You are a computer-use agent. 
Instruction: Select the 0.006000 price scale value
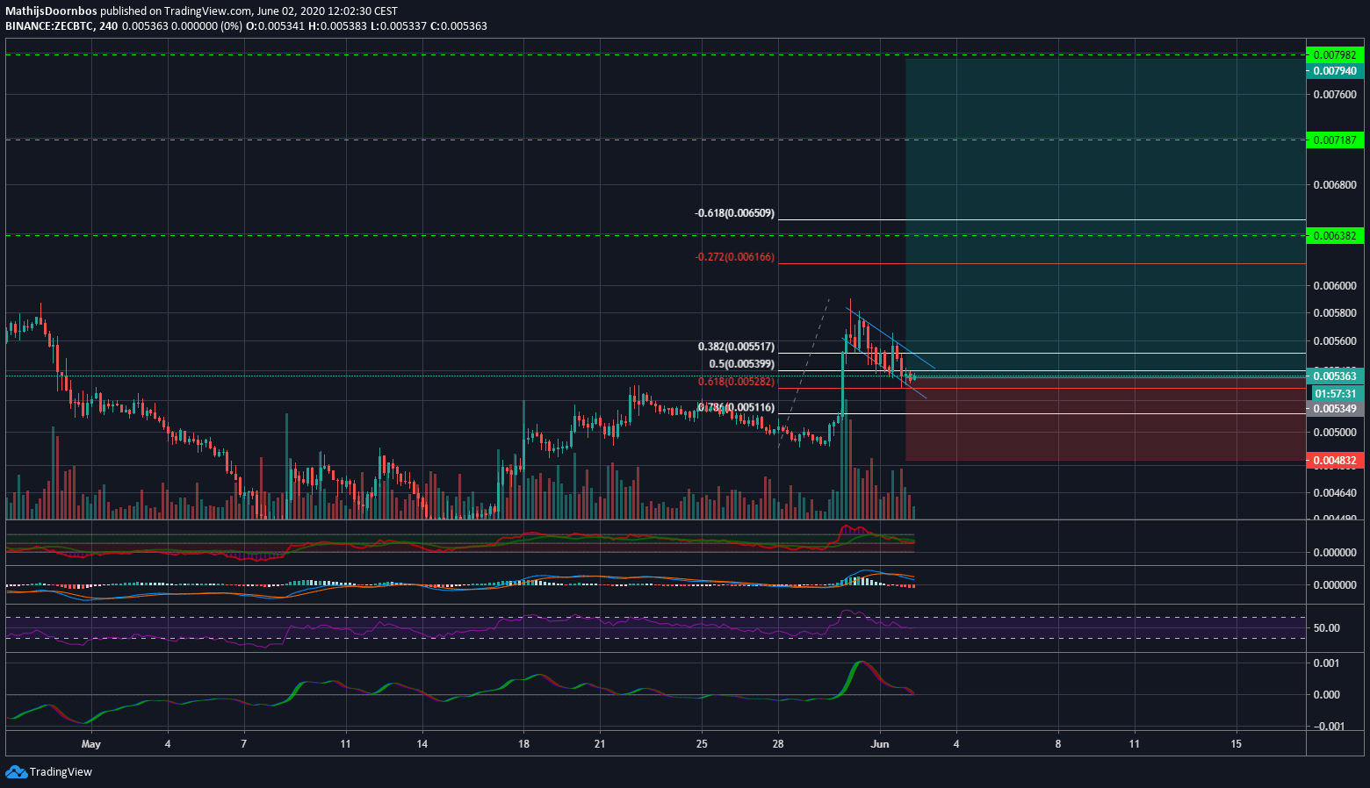point(1335,286)
